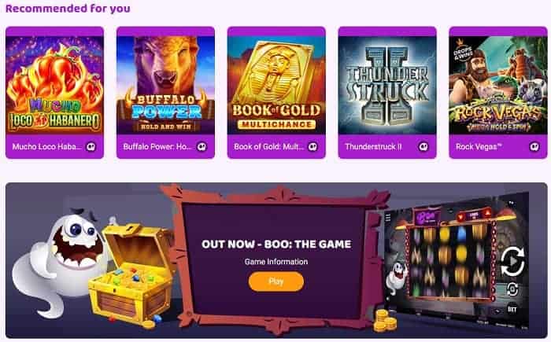Open the Mucho Loco Habanero game thumbnail
Image resolution: width=551 pixels, height=342 pixels.
[x=55, y=85]
